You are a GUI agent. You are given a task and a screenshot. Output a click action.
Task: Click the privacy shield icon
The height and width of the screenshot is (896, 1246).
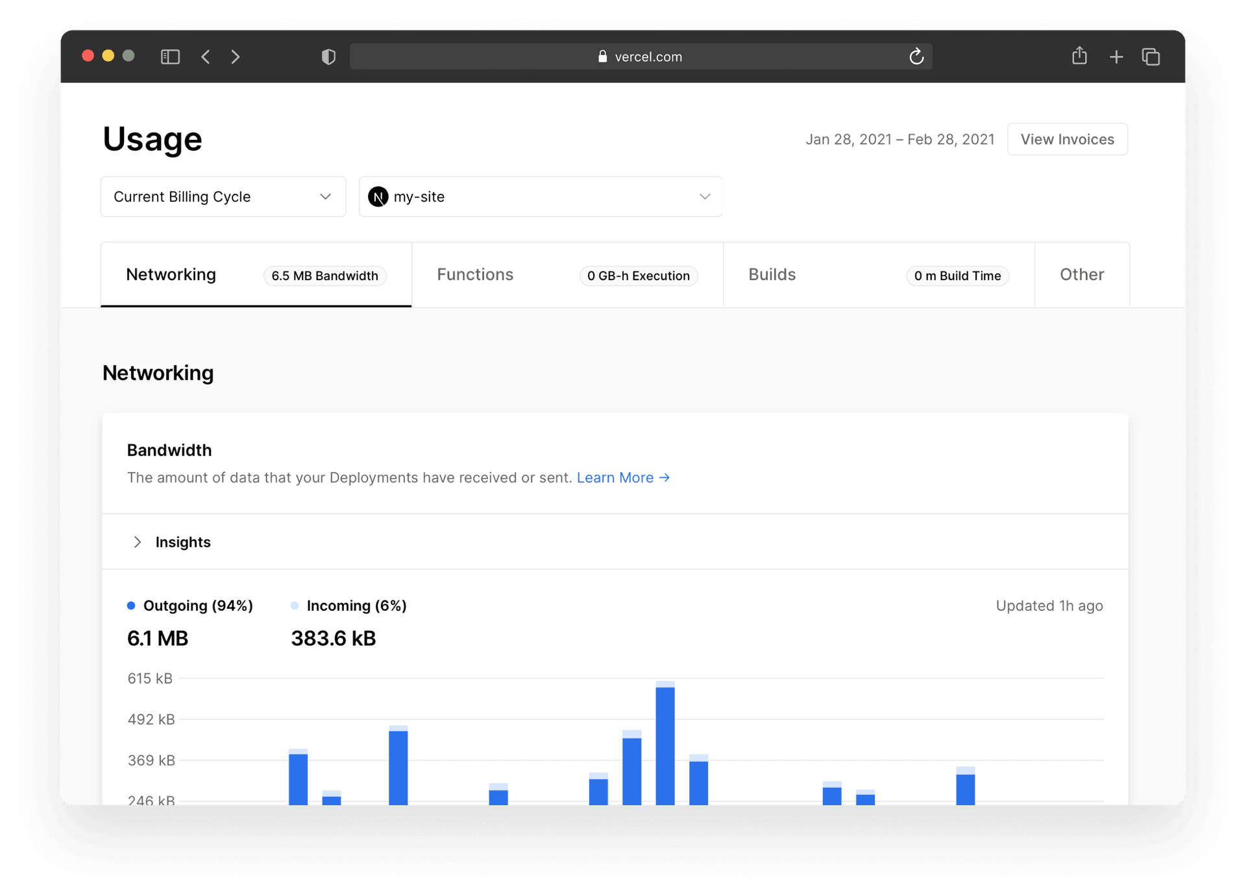pyautogui.click(x=328, y=57)
